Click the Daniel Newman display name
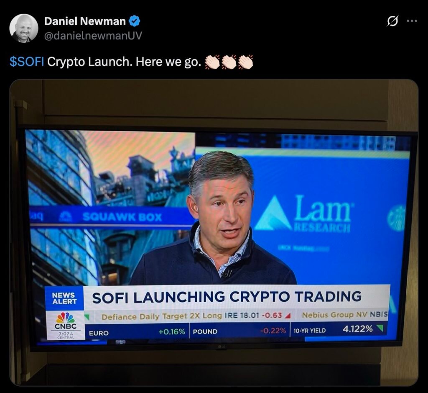This screenshot has width=428, height=393. click(x=85, y=21)
